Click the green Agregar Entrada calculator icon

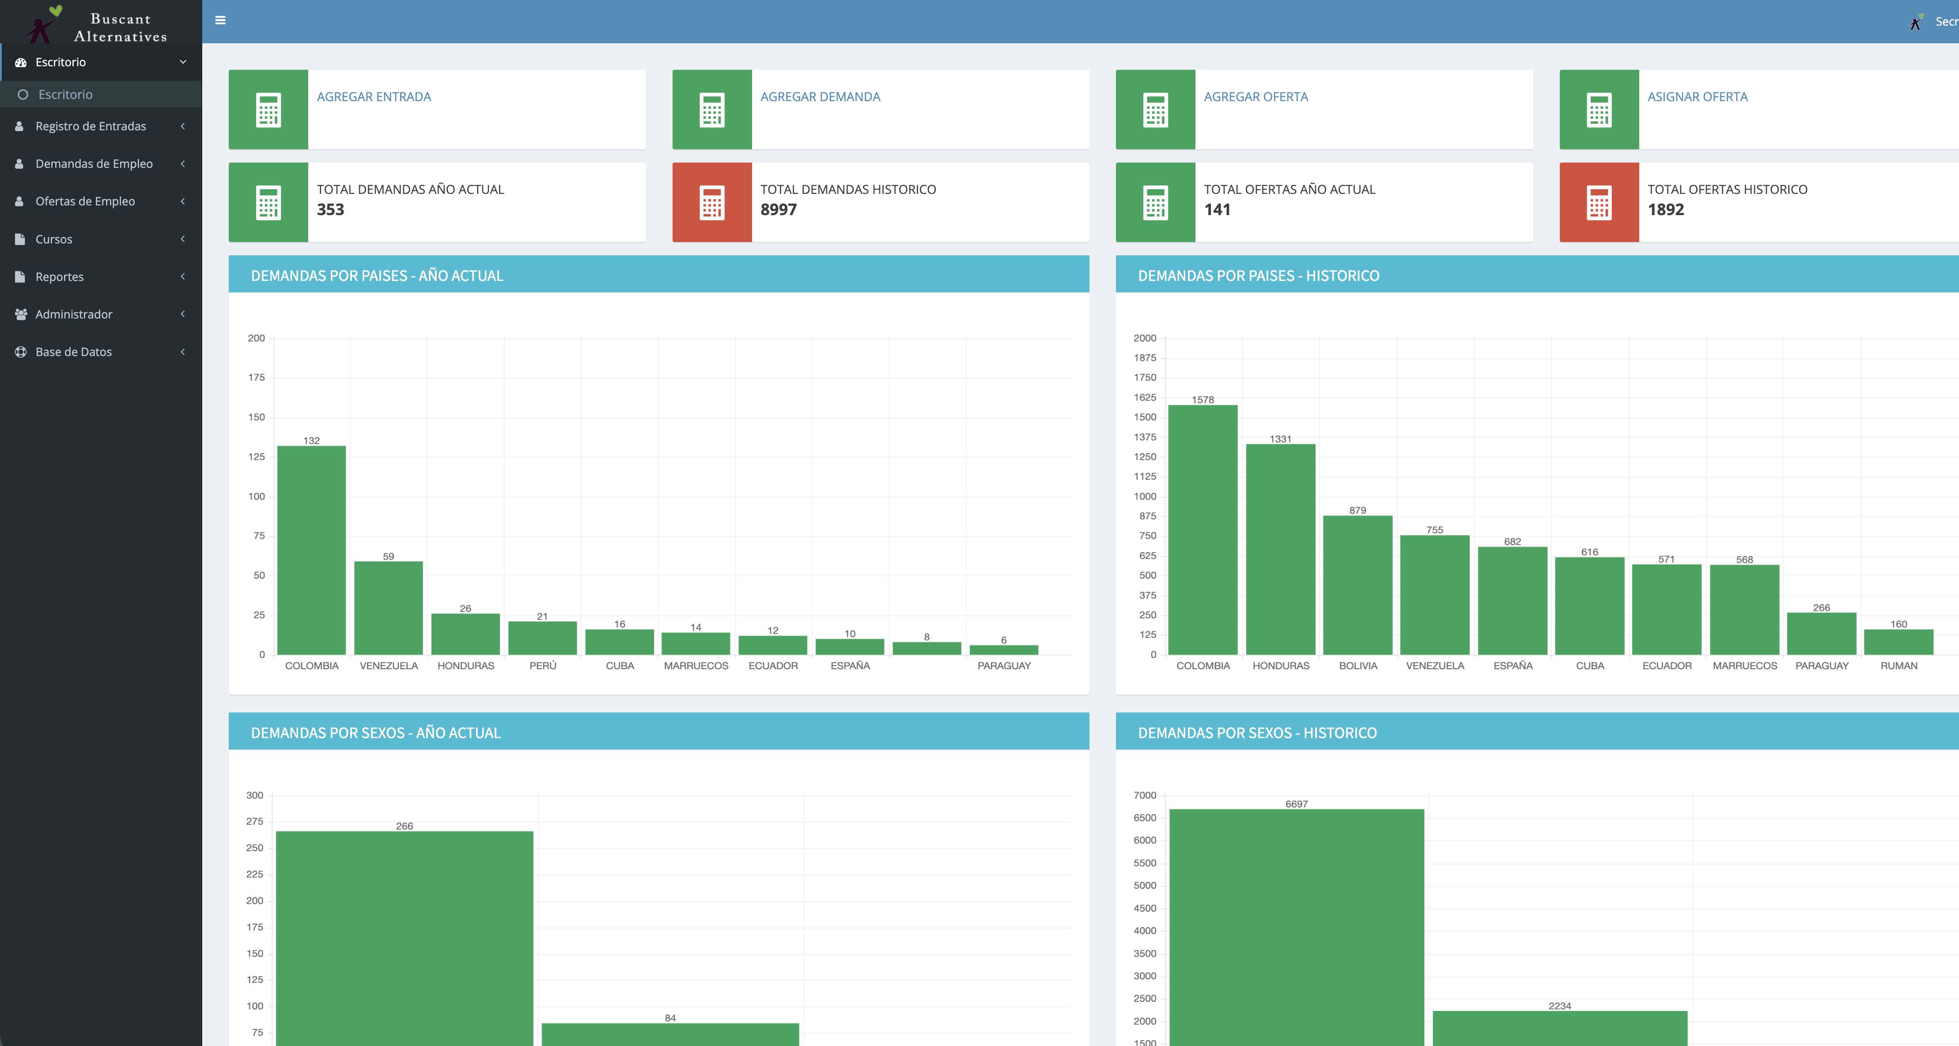point(269,110)
